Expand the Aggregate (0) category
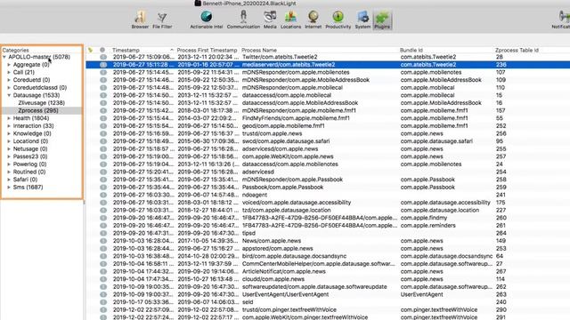570x320 pixels. coord(9,65)
